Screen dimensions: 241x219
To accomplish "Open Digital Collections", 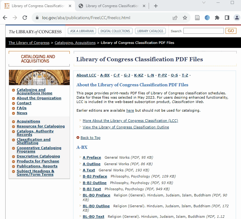I will [x=115, y=31].
